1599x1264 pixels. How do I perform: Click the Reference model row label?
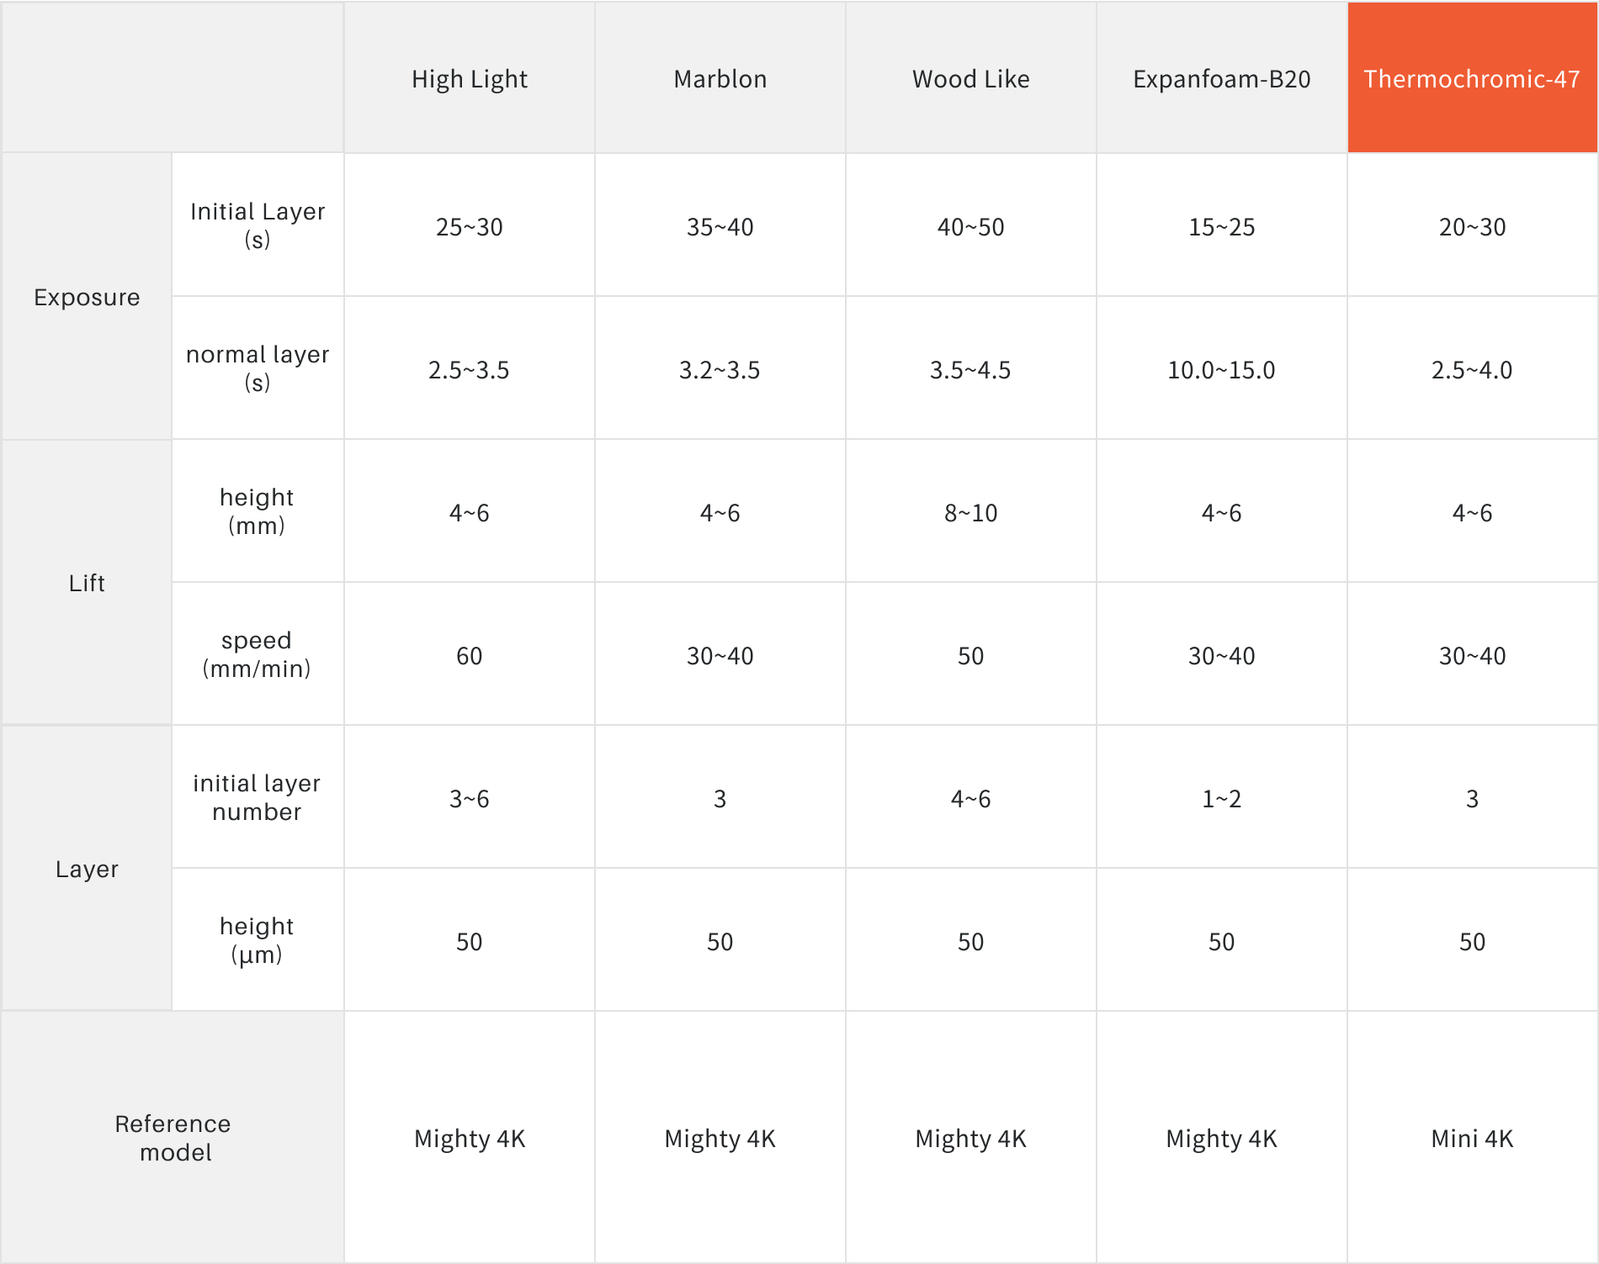pos(173,1138)
